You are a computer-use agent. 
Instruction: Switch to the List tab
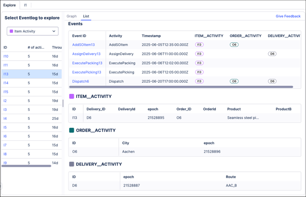[x=86, y=16]
